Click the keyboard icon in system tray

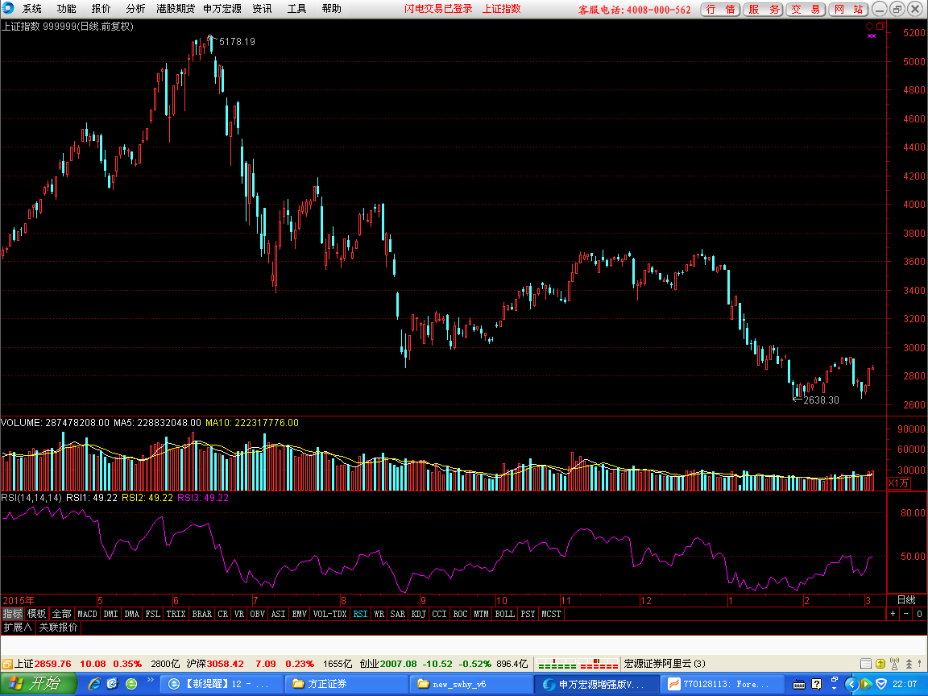pyautogui.click(x=798, y=685)
